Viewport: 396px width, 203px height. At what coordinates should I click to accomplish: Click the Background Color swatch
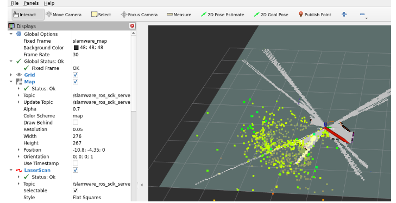[x=76, y=48]
